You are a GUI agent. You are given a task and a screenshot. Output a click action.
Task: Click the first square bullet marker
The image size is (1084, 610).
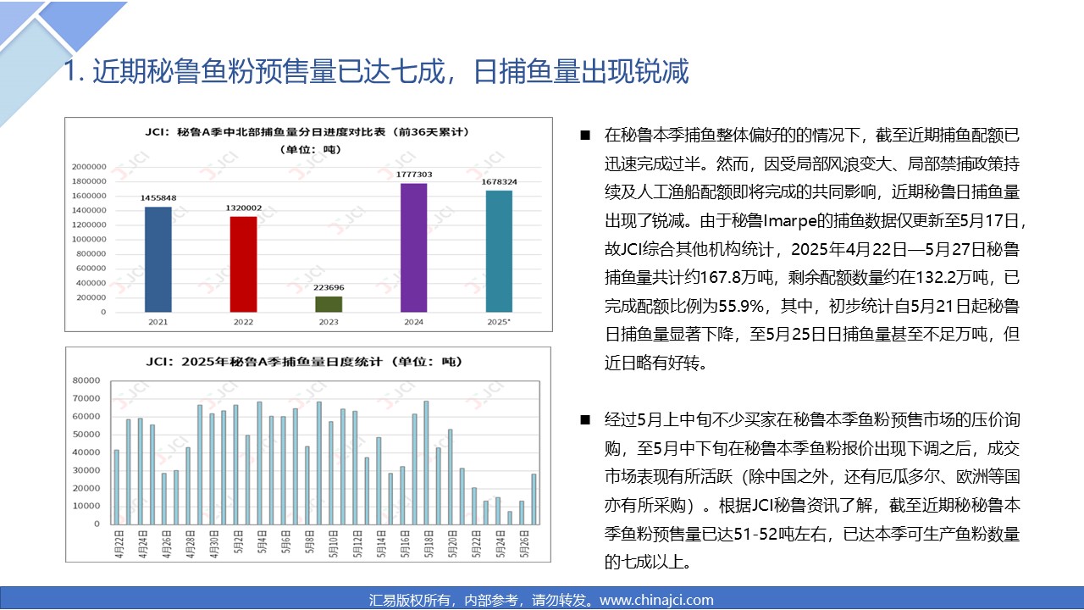pyautogui.click(x=584, y=136)
